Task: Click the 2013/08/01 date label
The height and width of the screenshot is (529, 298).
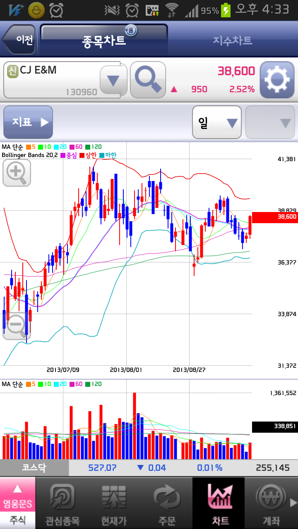Action: (126, 369)
